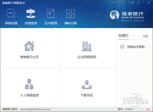
Task: Click the 个人网银登录 label
Action: click(29, 95)
